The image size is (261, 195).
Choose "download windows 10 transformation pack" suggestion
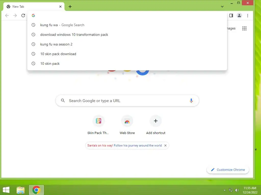127,35
